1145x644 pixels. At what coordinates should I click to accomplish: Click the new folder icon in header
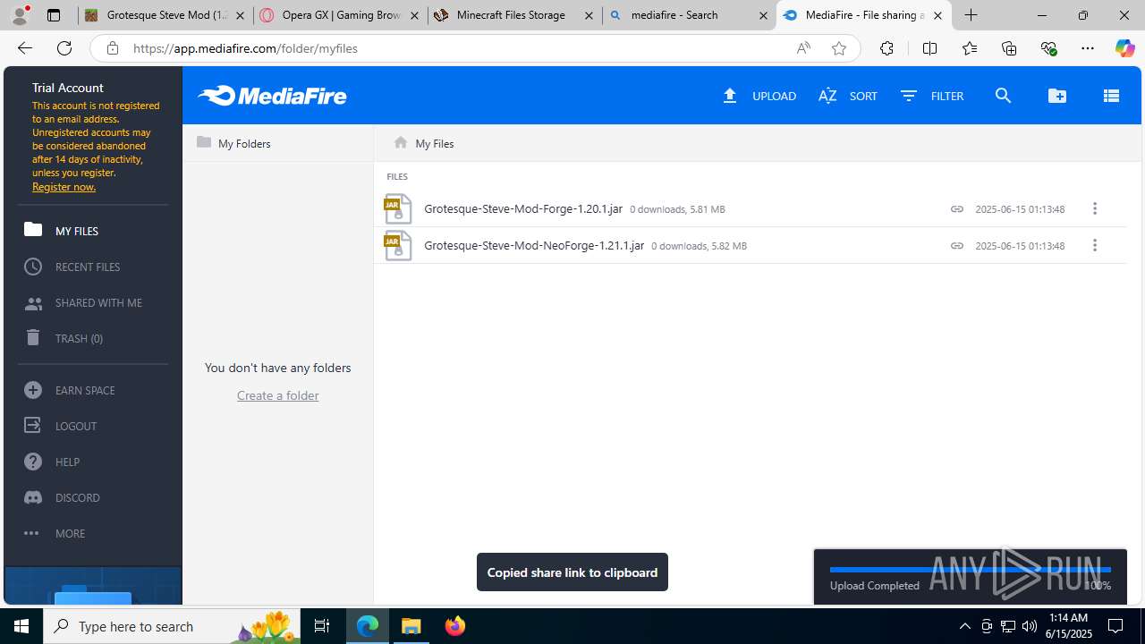(x=1057, y=96)
